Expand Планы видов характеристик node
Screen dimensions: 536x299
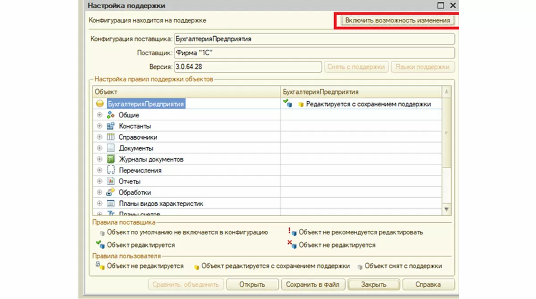point(100,204)
